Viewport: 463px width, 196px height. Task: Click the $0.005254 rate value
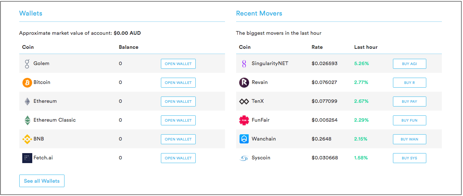point(325,120)
